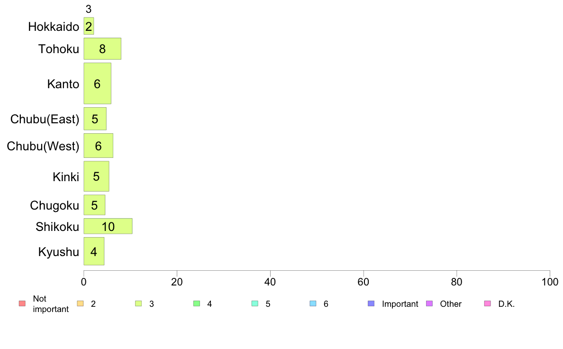The height and width of the screenshot is (349, 563).
Task: Click the aqua legend swatch labeled 5
Action: click(255, 303)
